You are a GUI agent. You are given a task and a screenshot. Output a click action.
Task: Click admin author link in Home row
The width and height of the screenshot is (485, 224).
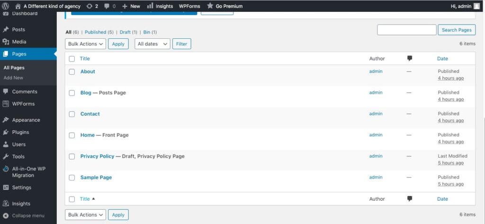[x=376, y=135]
